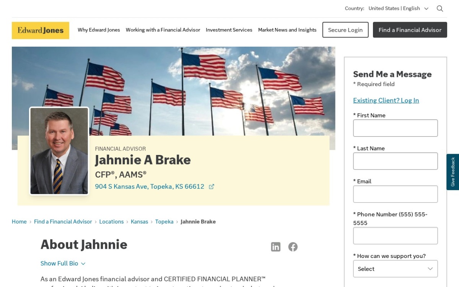Open Working with a Financial Advisor menu
Screen dimensions: 459x287
click(x=163, y=30)
